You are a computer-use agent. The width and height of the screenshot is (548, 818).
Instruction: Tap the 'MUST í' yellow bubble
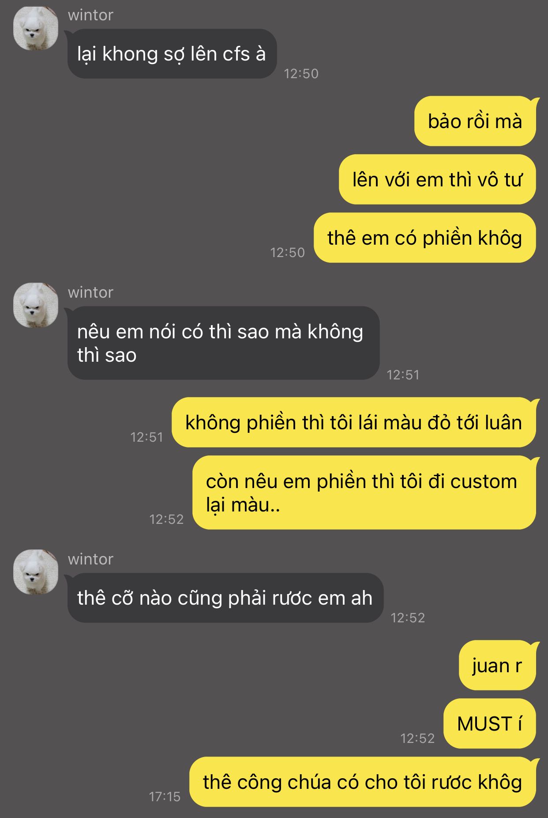pos(489,723)
